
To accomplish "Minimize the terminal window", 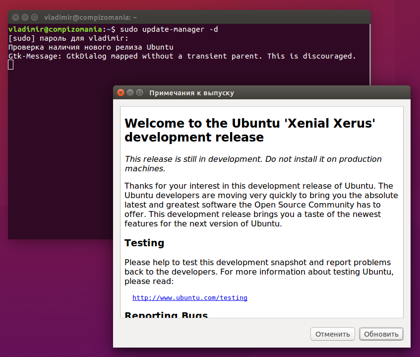I will (25, 17).
